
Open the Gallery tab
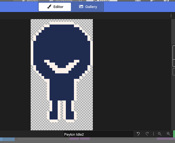click(88, 7)
